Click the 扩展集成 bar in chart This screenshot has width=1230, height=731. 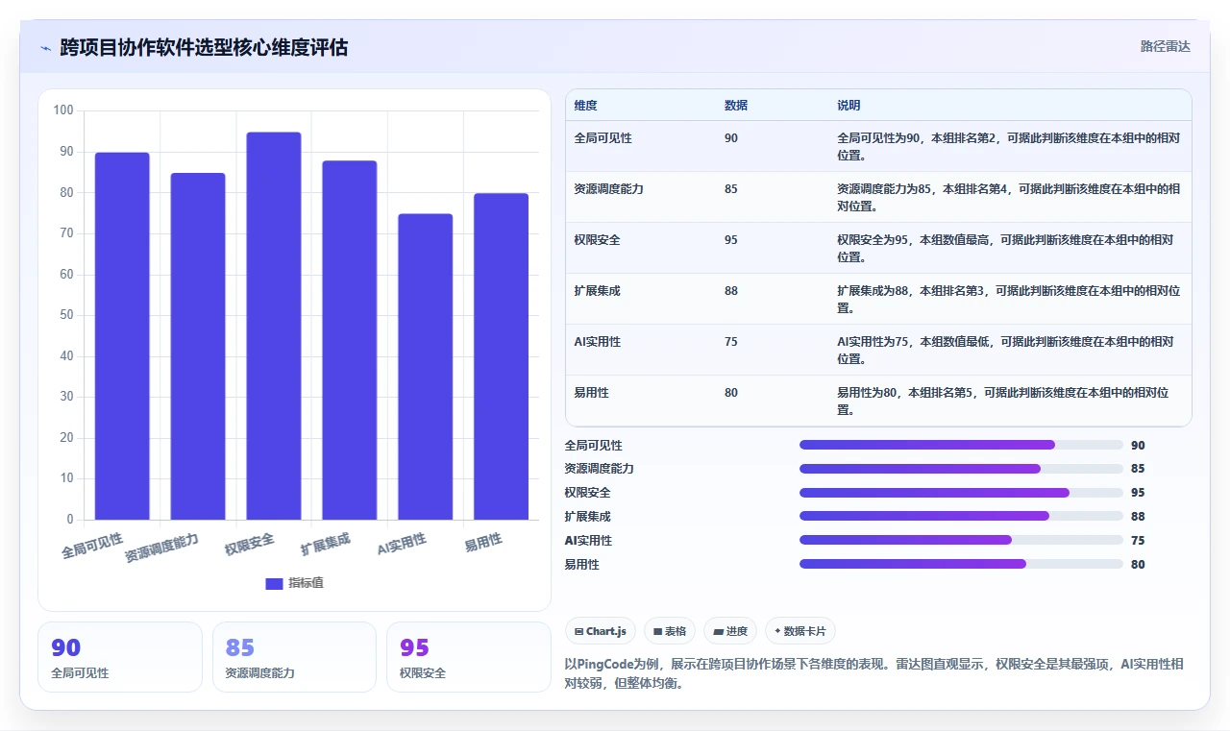350,340
